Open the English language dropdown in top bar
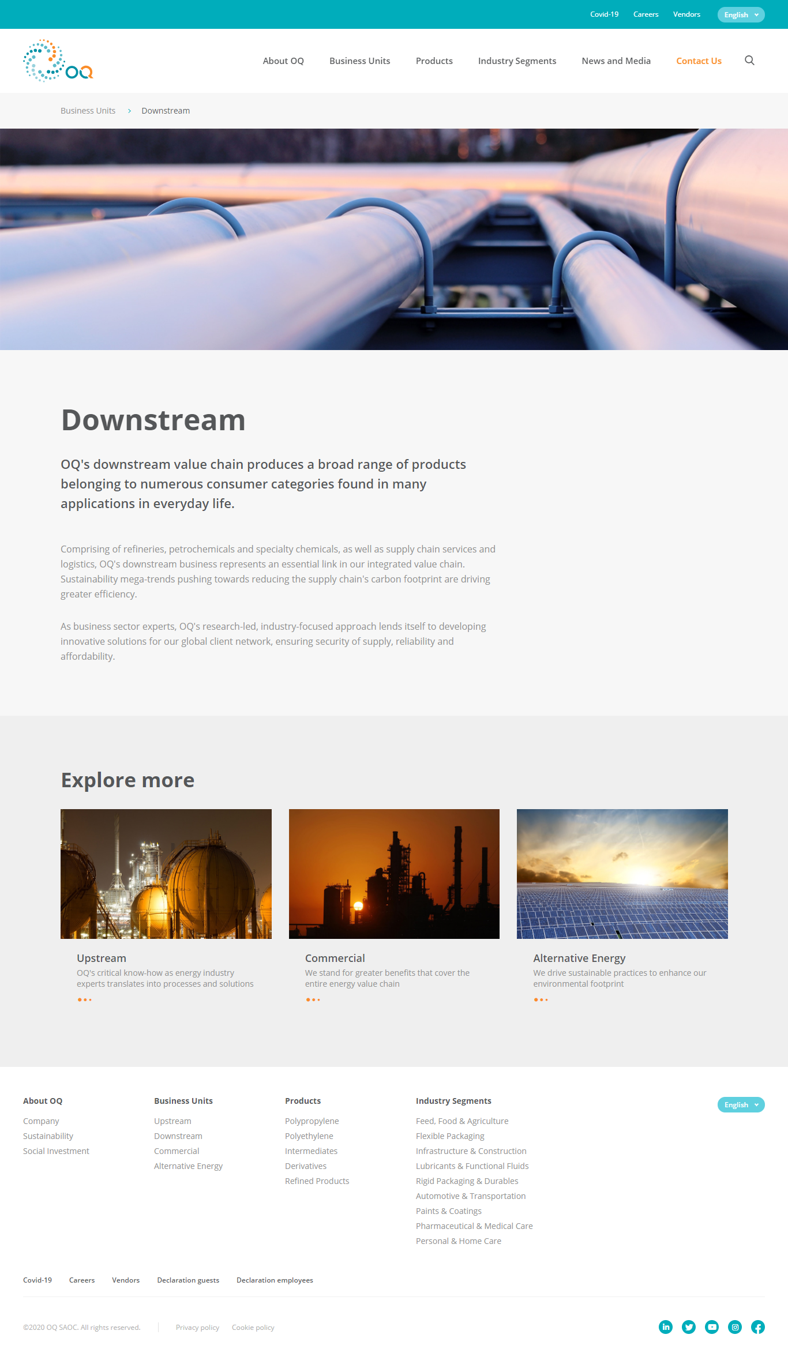 coord(741,14)
